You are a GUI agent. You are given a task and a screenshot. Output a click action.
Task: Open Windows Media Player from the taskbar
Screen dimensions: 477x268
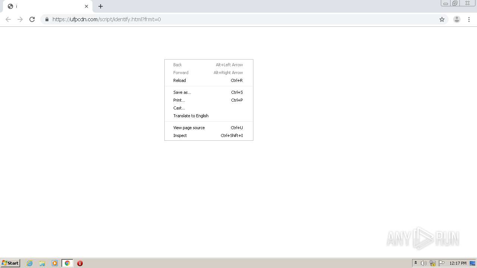55,263
